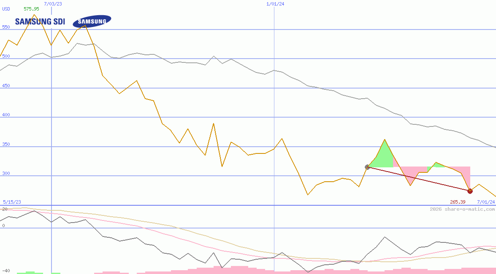Click the SAMSUNG SDI title text
The image size is (496, 274).
[40, 21]
